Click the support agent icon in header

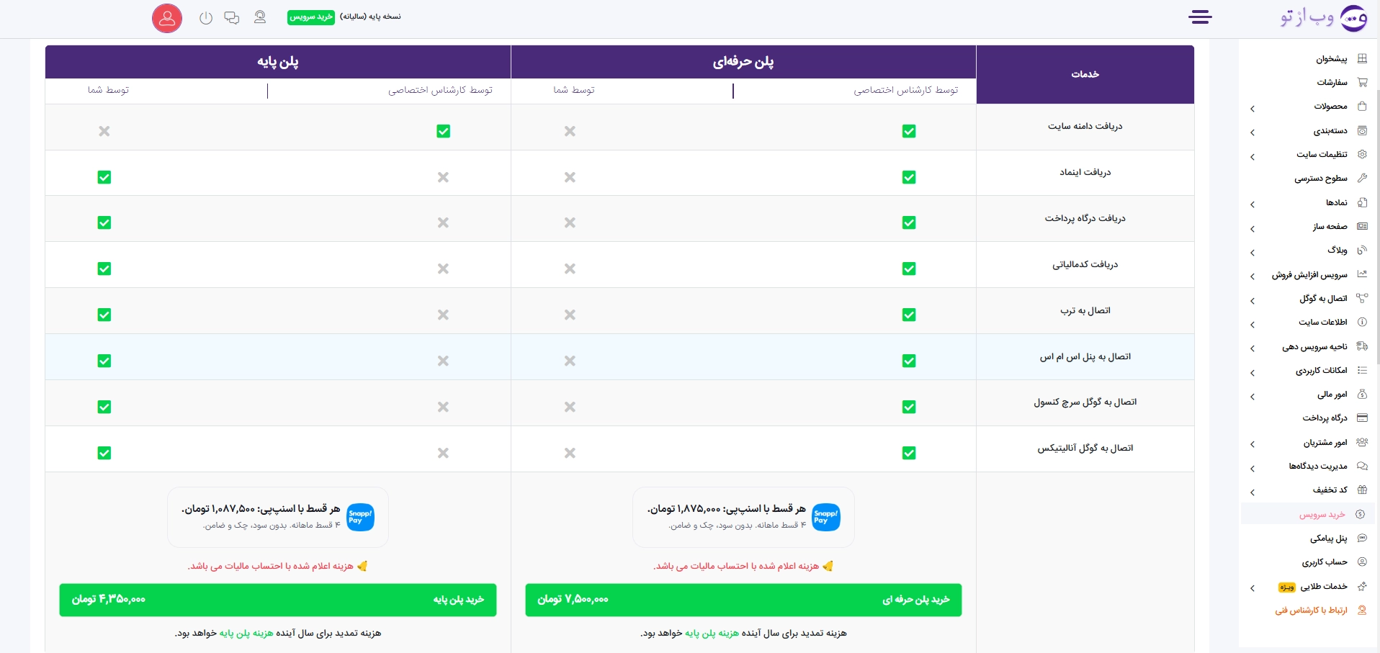260,17
